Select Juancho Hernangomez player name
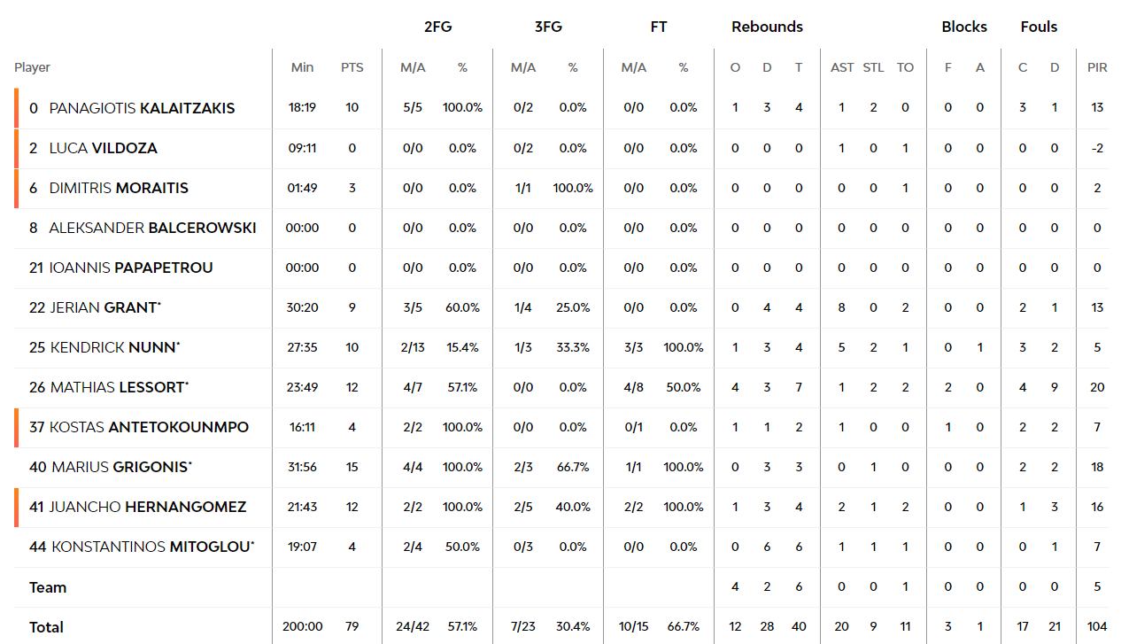 (148, 507)
